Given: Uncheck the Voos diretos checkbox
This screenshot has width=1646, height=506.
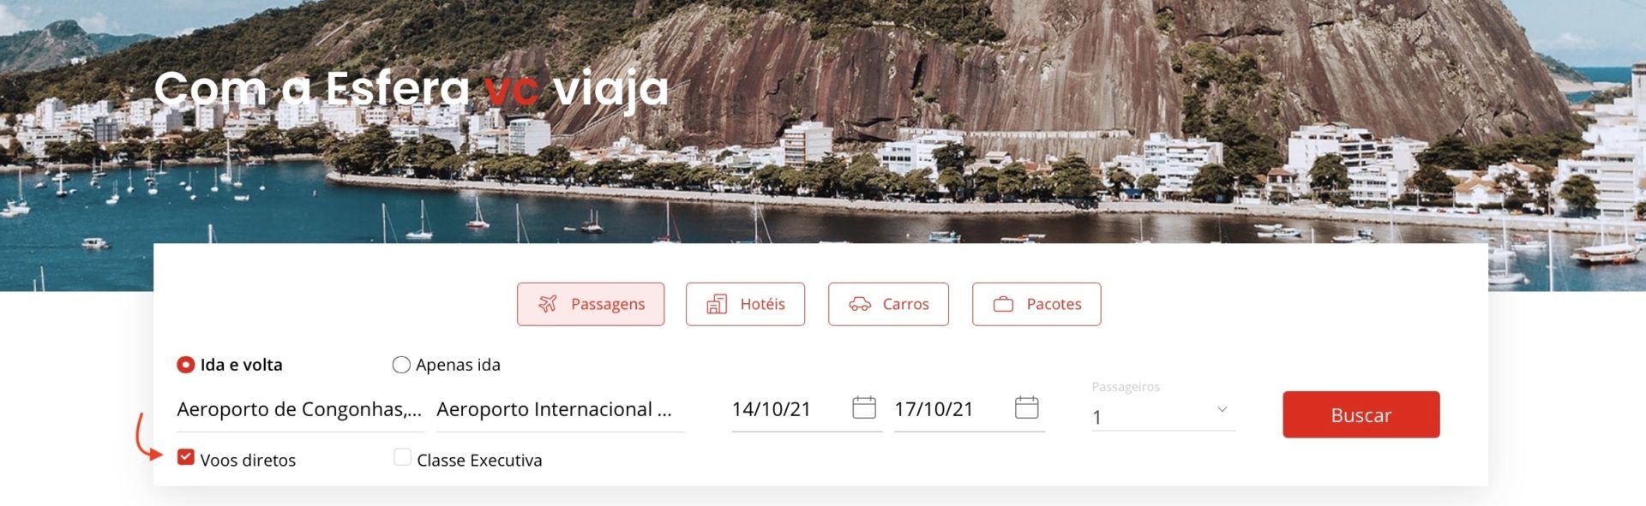Looking at the screenshot, I should point(185,457).
